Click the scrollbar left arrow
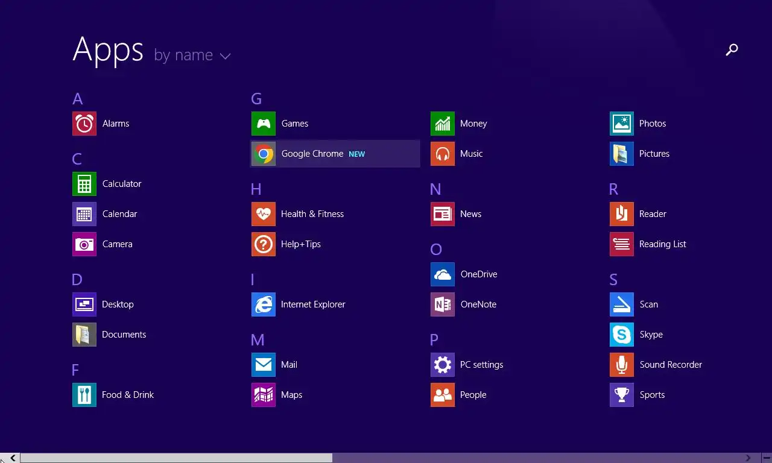The width and height of the screenshot is (772, 463). click(x=13, y=458)
